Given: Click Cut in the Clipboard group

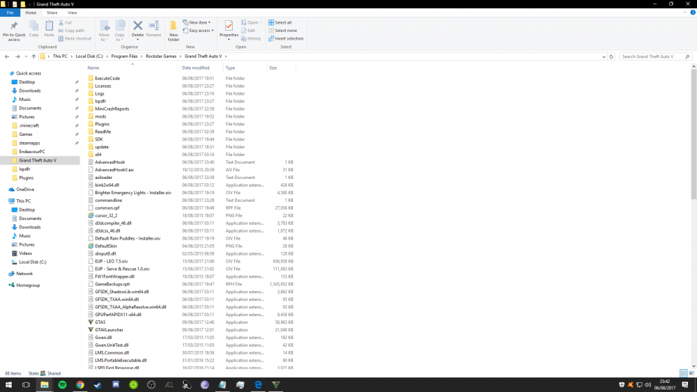Looking at the screenshot, I should [x=65, y=22].
